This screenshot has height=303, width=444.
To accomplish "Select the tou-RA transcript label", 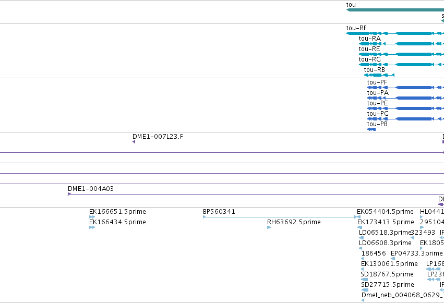I will coord(369,39).
